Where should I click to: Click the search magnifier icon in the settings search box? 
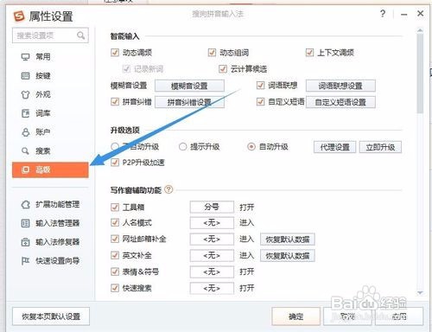[x=80, y=35]
